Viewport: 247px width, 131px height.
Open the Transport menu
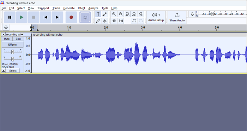[43, 8]
